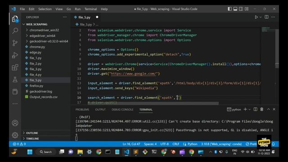Open File Explorer from Windows taskbar
This screenshot has width=288, height=162.
pyautogui.click(x=80, y=152)
